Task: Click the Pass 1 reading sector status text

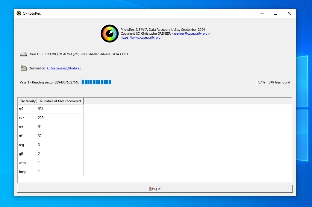Action: tap(49, 82)
